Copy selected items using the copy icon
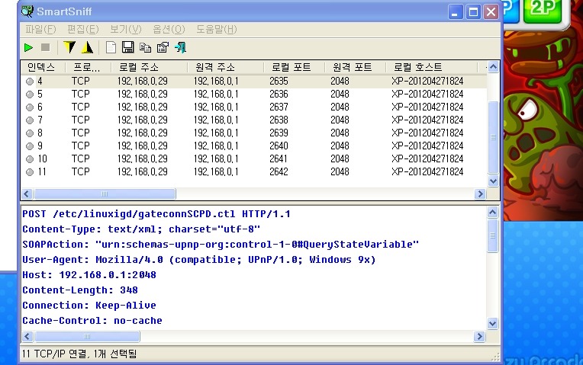The image size is (583, 365). coord(145,47)
